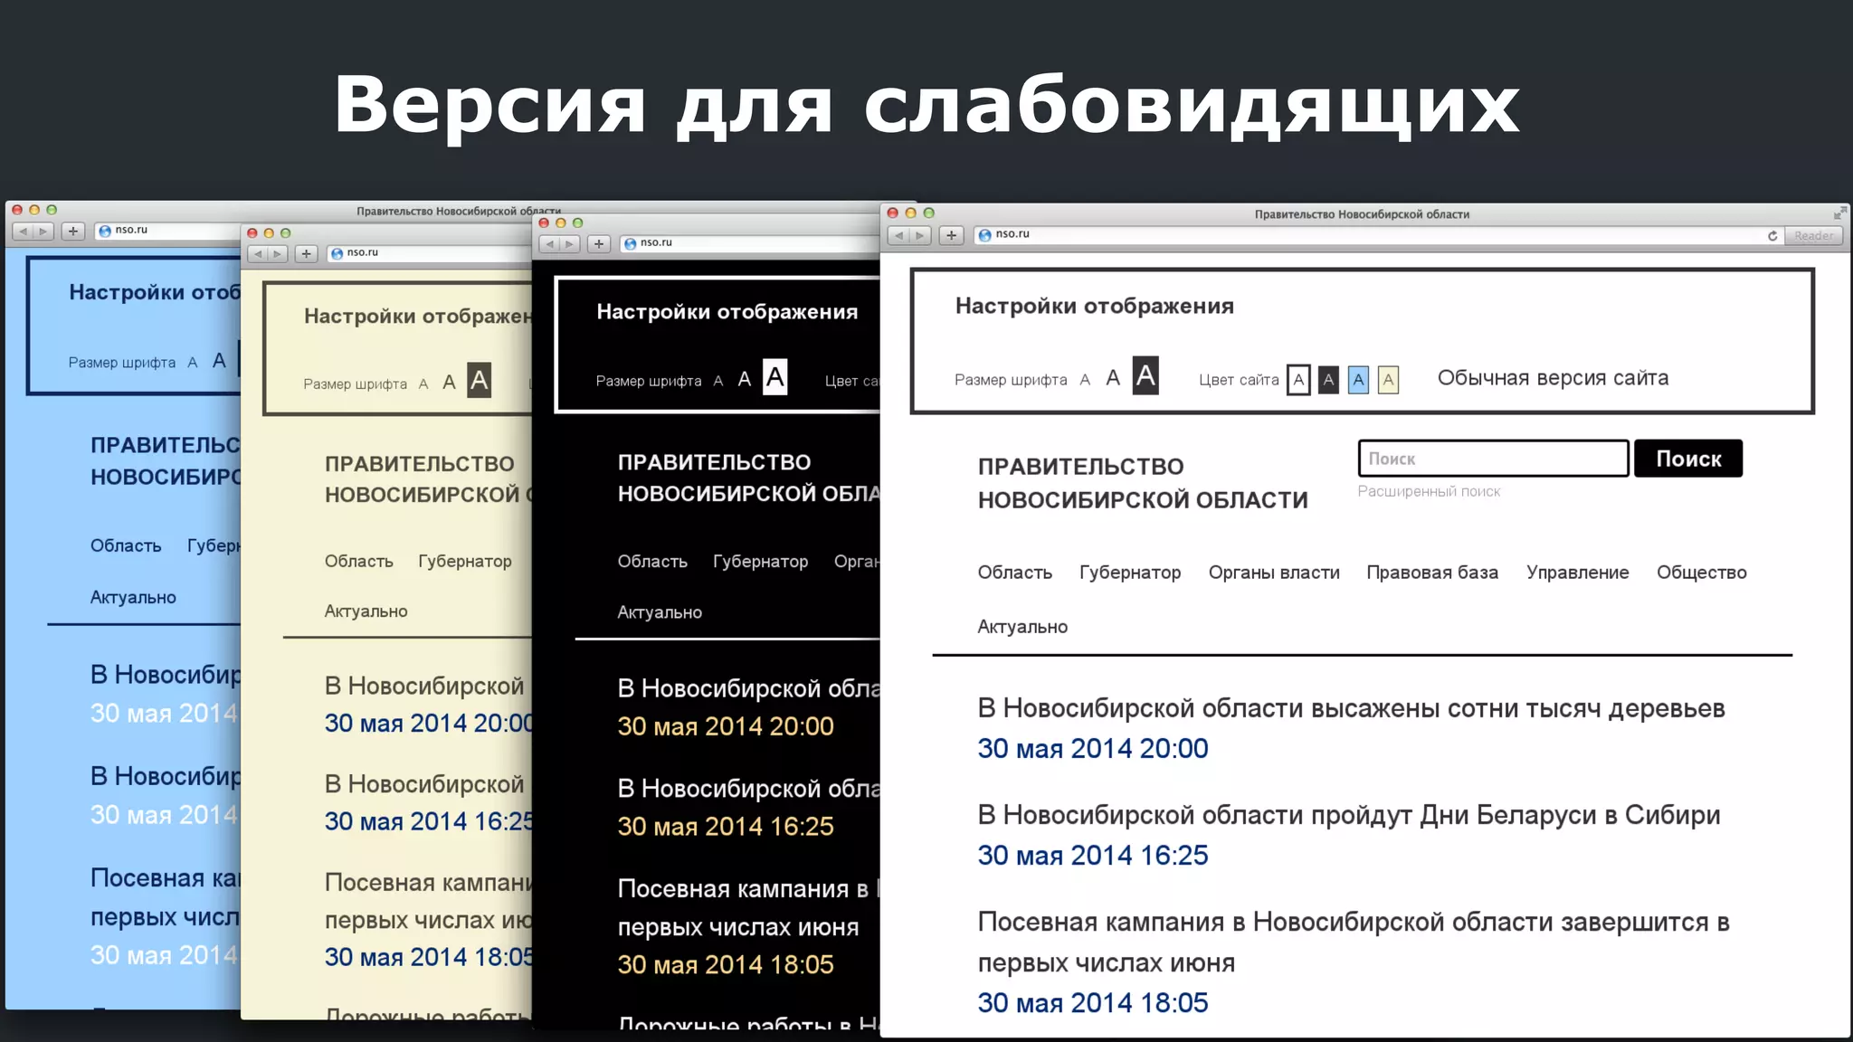Open 'Губернатор' menu in beige window

(x=465, y=562)
